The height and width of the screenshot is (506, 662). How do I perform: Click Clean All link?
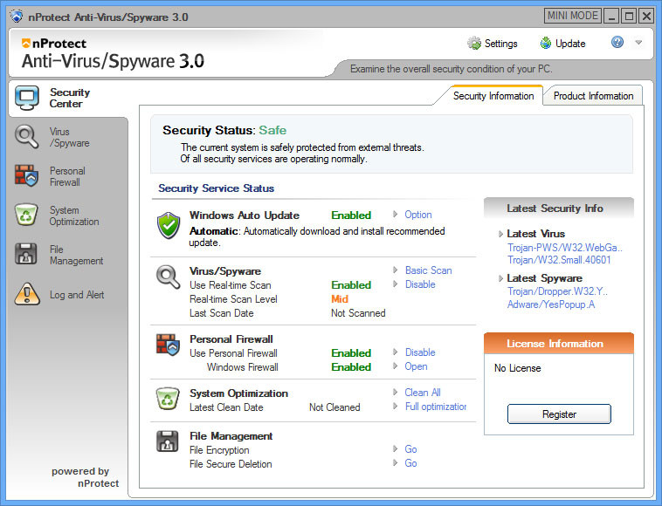point(423,393)
